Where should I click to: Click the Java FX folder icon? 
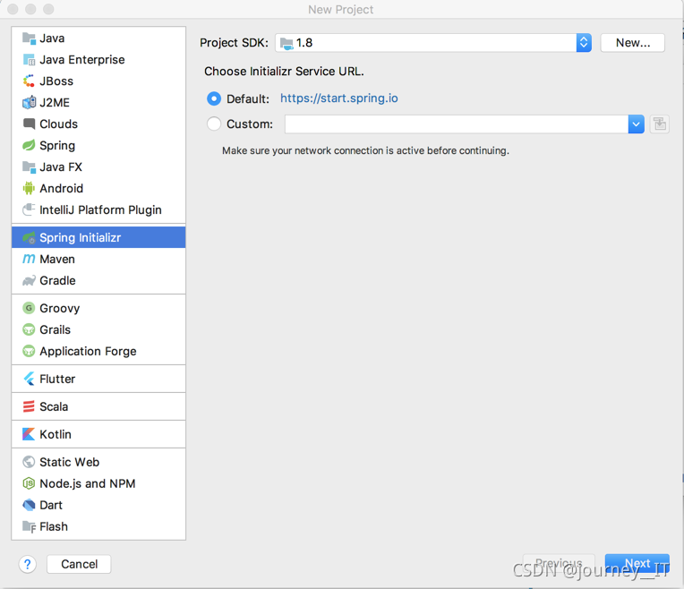coord(29,166)
